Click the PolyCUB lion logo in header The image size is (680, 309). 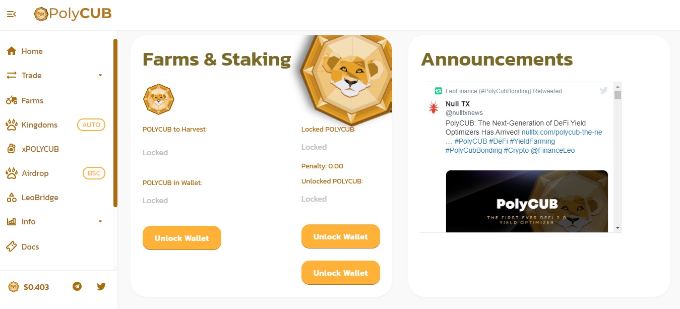pyautogui.click(x=40, y=14)
